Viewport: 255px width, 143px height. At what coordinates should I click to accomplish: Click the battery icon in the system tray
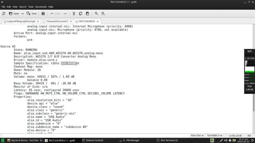coord(234,140)
